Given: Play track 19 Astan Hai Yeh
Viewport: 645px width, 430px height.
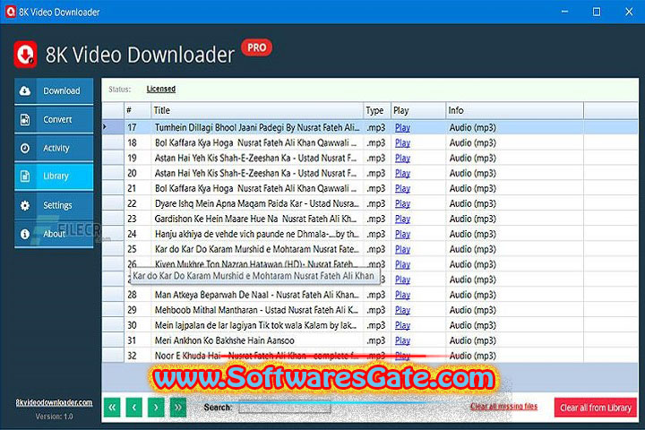Looking at the screenshot, I should click(402, 158).
